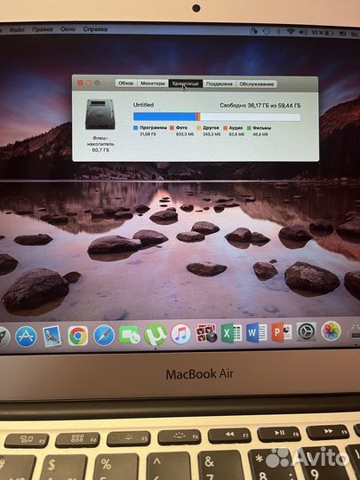Click the red Фото legend swatch
Image resolution: width=360 pixels, height=480 pixels.
172,128
